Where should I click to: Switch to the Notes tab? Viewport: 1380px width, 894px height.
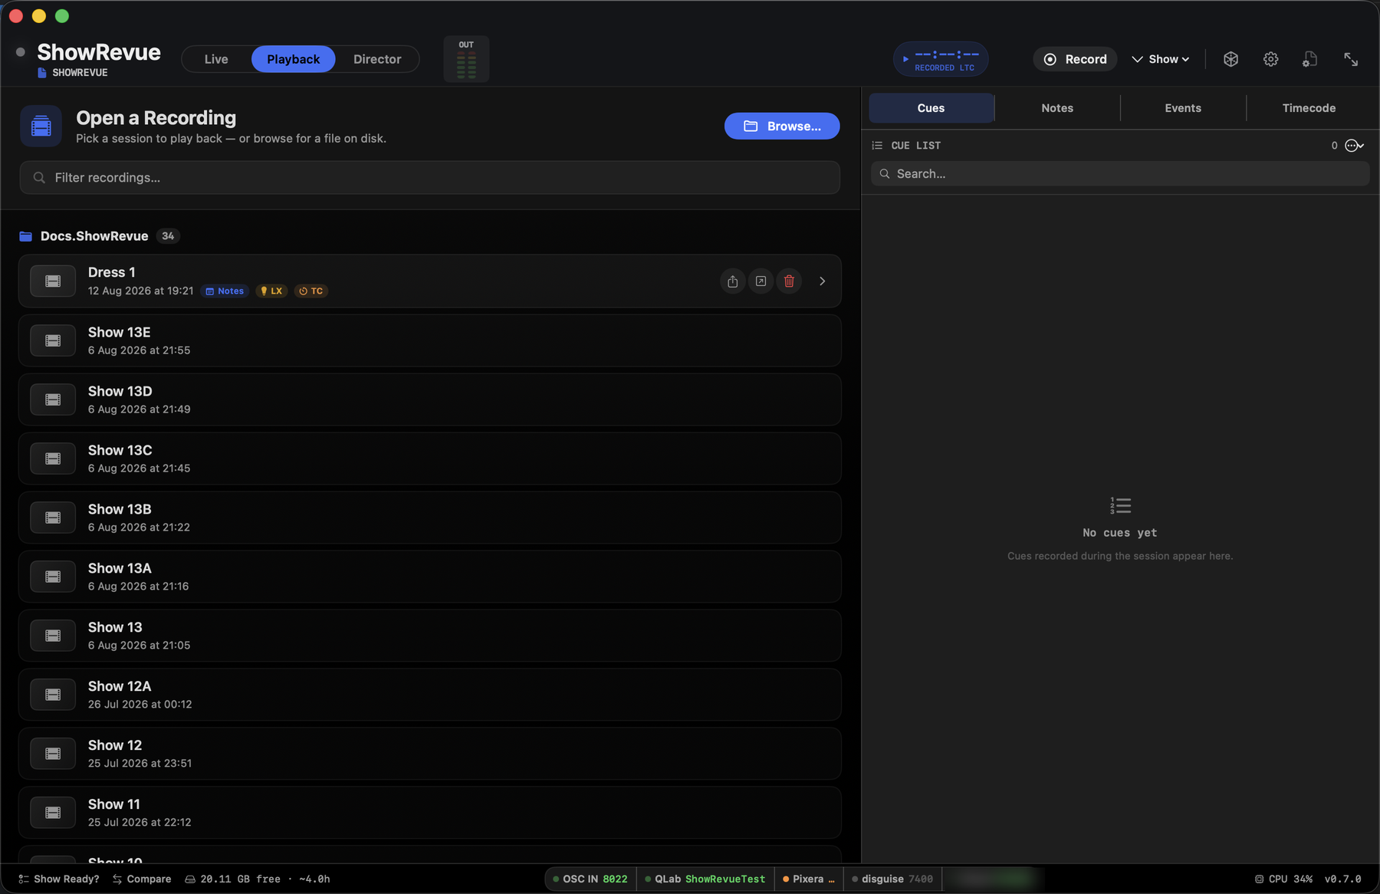tap(1057, 108)
